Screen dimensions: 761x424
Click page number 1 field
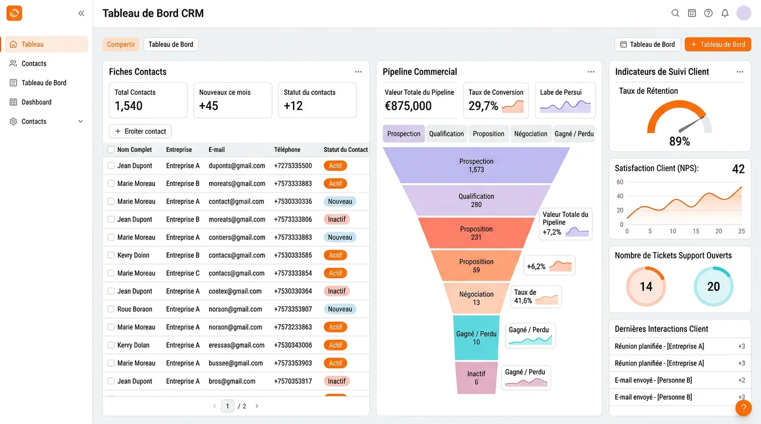(x=227, y=406)
